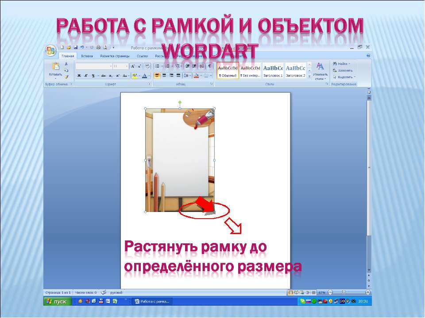Toggle paragraph marks with the ¶ icon
The height and width of the screenshot is (318, 425).
pos(210,66)
